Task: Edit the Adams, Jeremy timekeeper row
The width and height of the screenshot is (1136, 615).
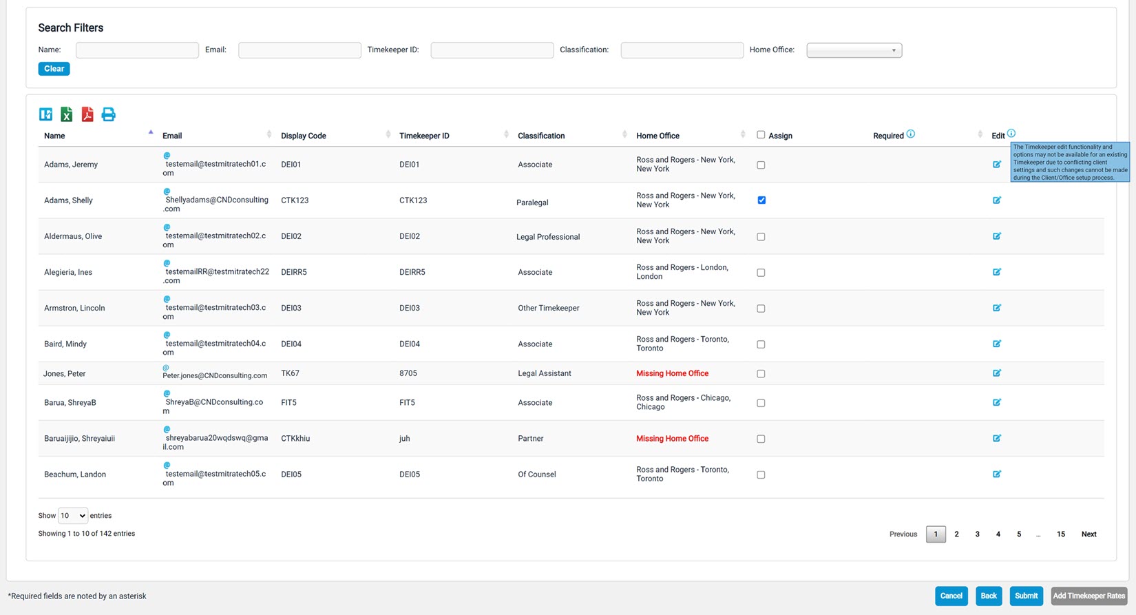Action: (996, 165)
